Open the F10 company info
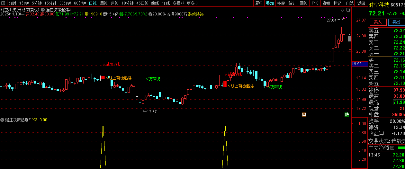Image resolution: width=405 pixels, height=169 pixels. (x=315, y=3)
